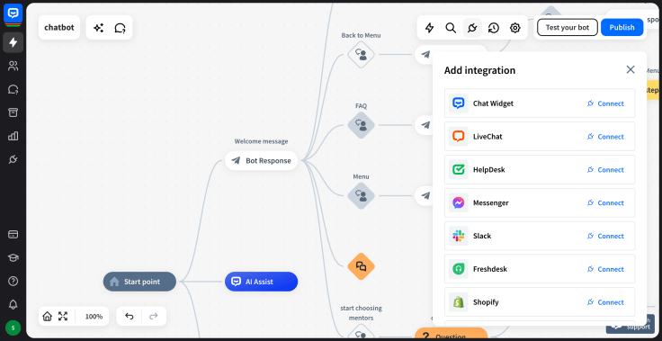Click the chatbot name label
Screen dimensions: 662x341
tap(59, 28)
